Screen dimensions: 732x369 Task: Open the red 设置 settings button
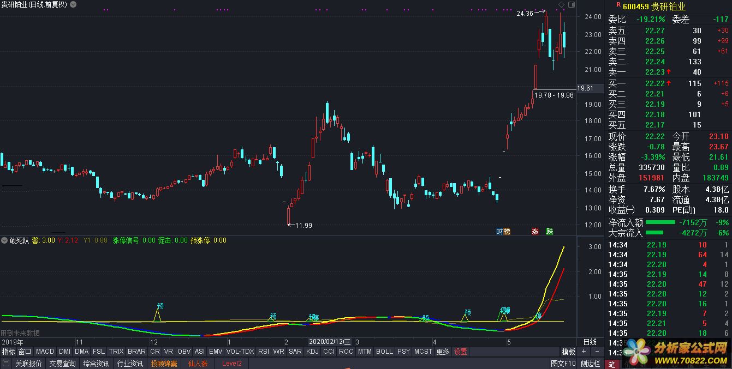click(x=460, y=352)
